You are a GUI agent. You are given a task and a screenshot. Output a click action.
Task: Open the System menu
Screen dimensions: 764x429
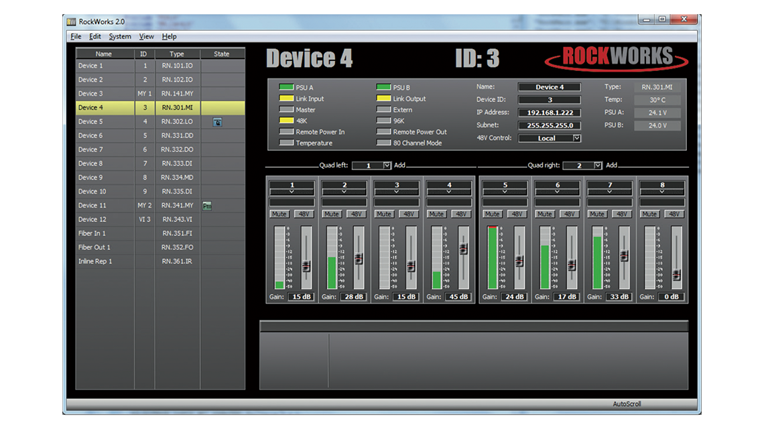[119, 36]
